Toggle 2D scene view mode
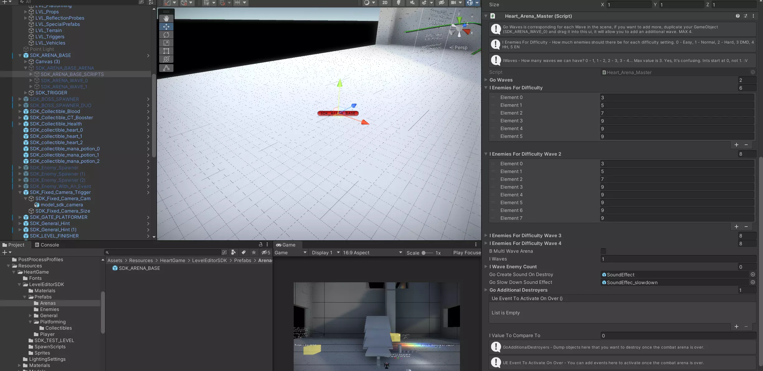Viewport: 763px width, 371px height. [x=385, y=3]
